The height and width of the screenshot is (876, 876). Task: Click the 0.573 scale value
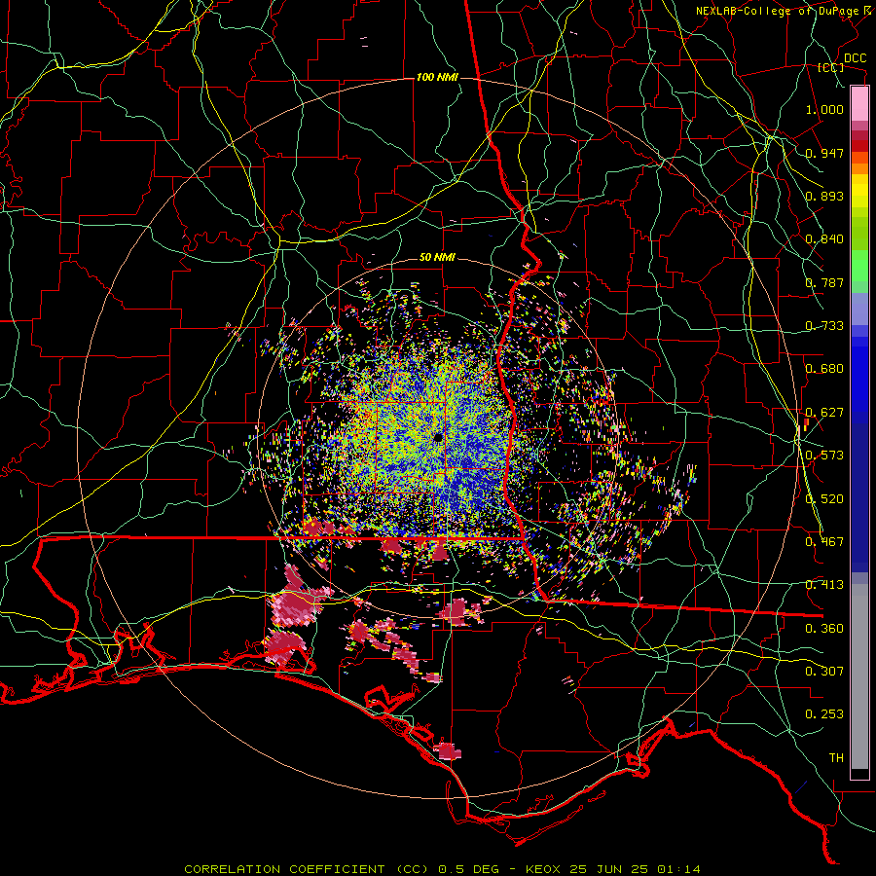pos(824,456)
